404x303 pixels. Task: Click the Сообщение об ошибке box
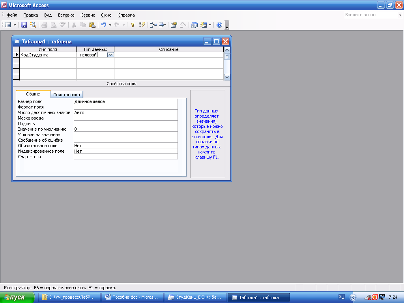126,140
